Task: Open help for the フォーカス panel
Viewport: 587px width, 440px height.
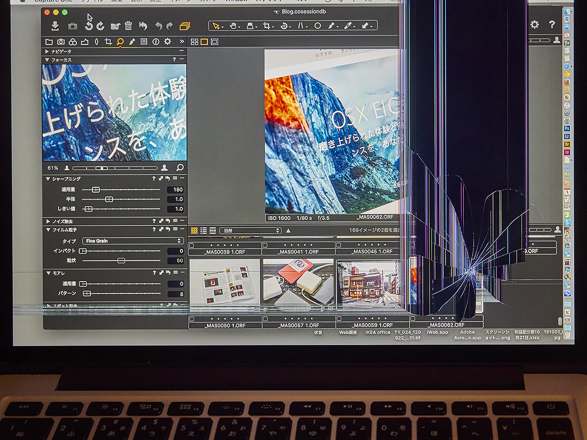Action: pyautogui.click(x=174, y=60)
